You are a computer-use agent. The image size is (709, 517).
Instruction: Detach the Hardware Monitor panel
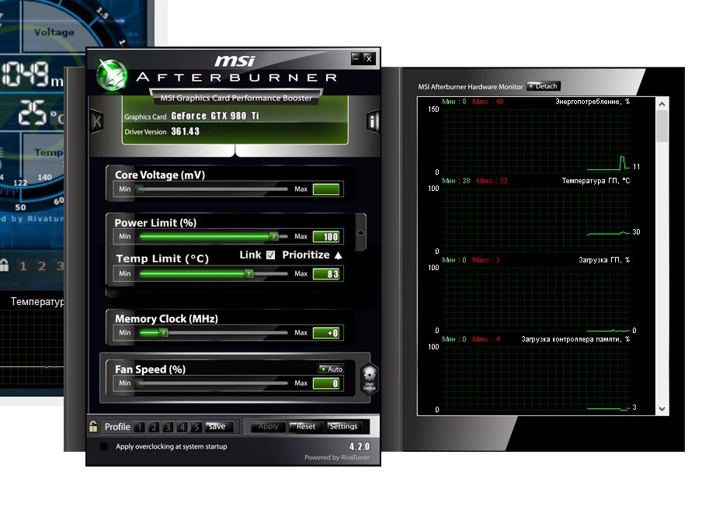point(544,86)
